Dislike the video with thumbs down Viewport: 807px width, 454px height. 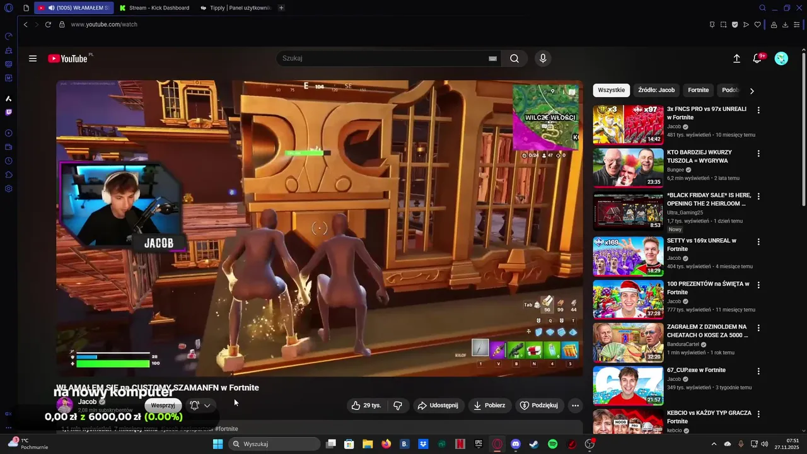point(398,405)
